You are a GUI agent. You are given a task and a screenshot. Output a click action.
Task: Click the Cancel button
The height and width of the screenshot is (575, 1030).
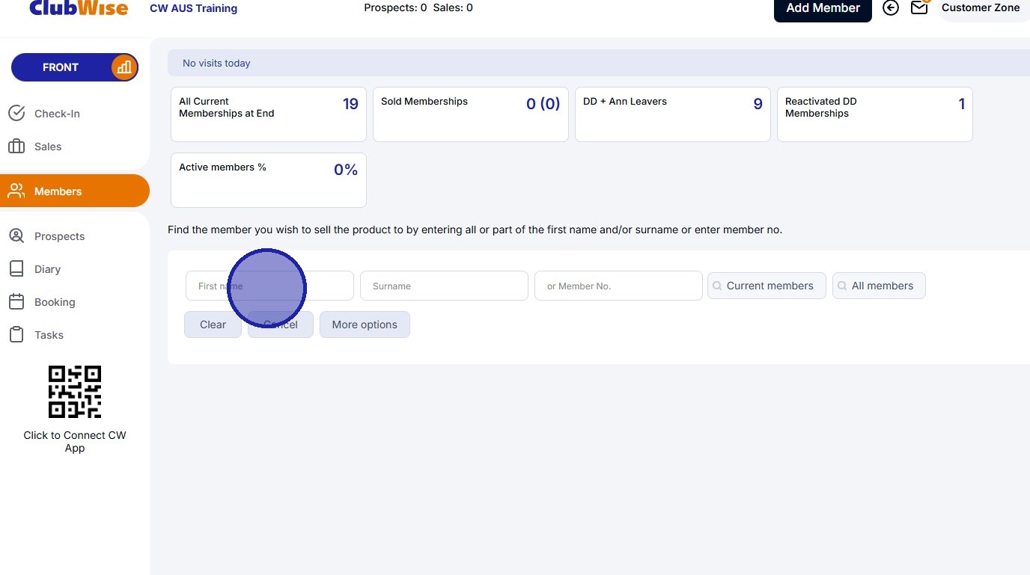[281, 325]
